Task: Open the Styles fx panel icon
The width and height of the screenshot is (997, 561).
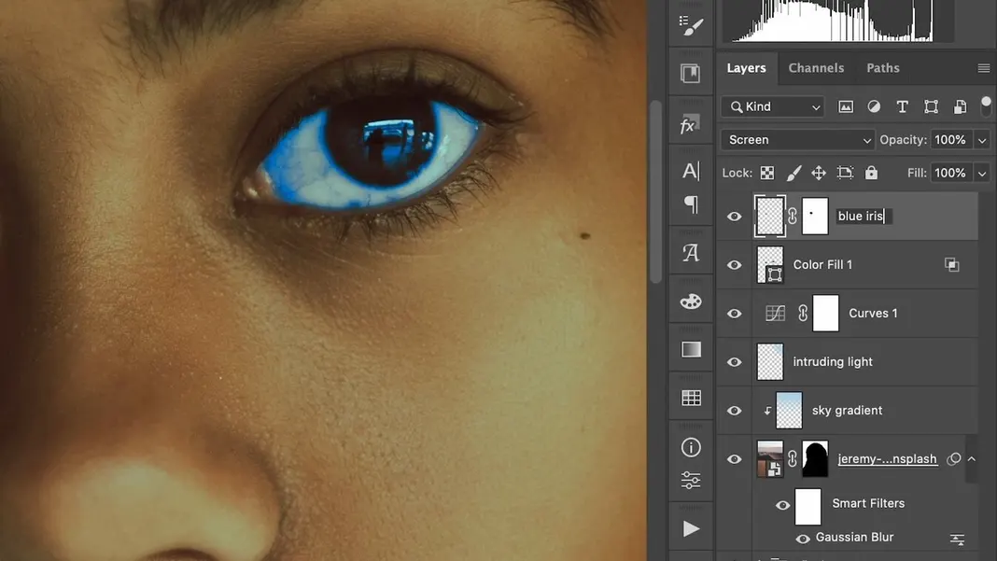Action: pyautogui.click(x=690, y=124)
